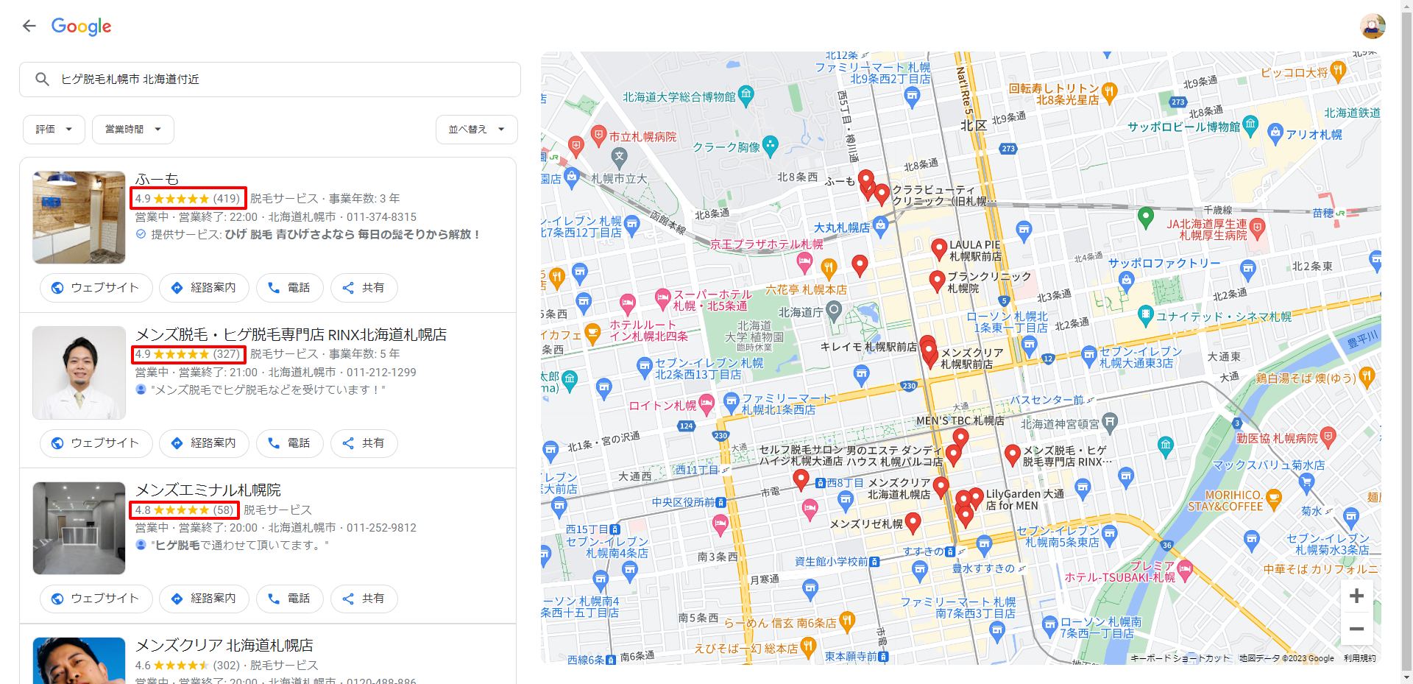The image size is (1413, 684).
Task: Click the 大丸札幌店 shopping marker
Action: coord(881,226)
